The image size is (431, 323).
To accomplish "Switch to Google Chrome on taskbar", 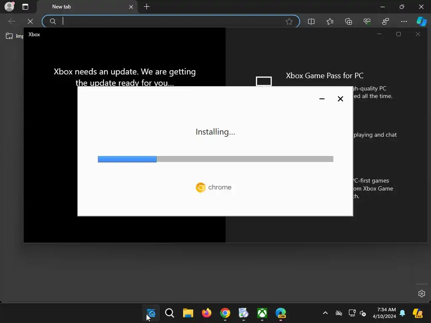I will coord(225,313).
